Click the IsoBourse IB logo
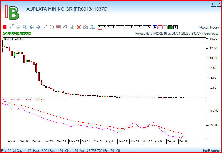Screen dimensions: 222x153 [12, 12]
